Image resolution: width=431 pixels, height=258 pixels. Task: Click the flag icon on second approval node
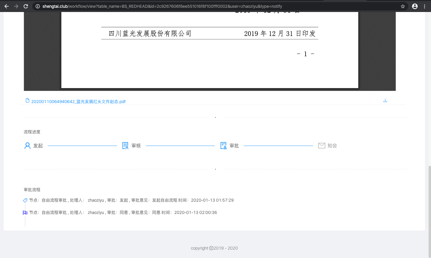point(25,212)
